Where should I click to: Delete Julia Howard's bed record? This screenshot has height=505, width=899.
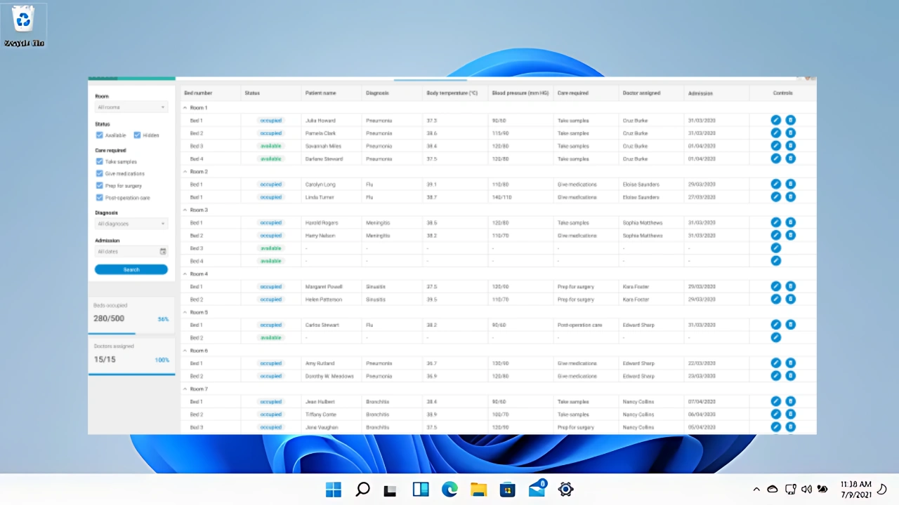[x=790, y=121]
